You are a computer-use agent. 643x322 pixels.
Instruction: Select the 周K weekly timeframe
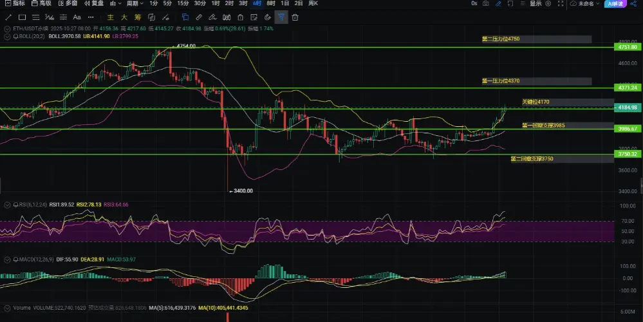[313, 3]
